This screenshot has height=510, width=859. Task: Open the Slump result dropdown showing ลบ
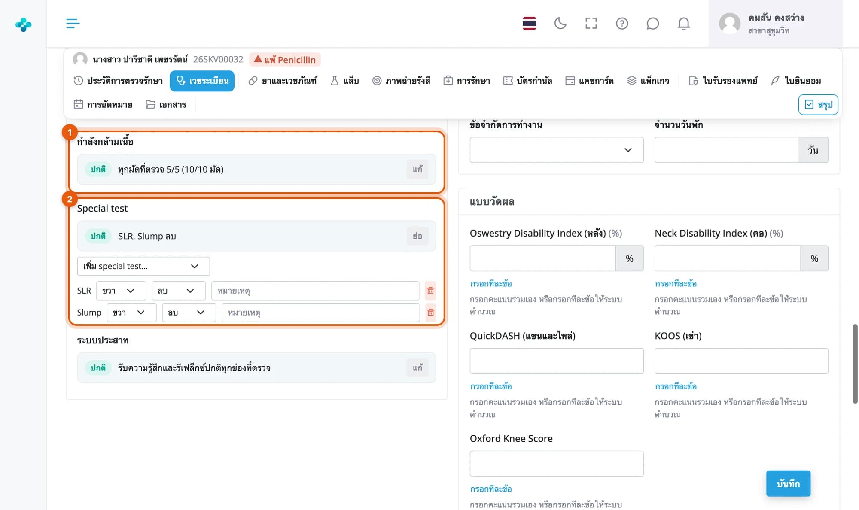(x=189, y=313)
